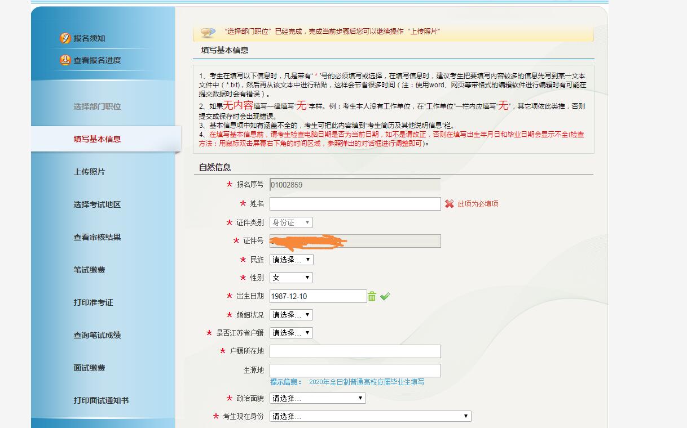Open the 婚姻状况 dropdown

(291, 315)
